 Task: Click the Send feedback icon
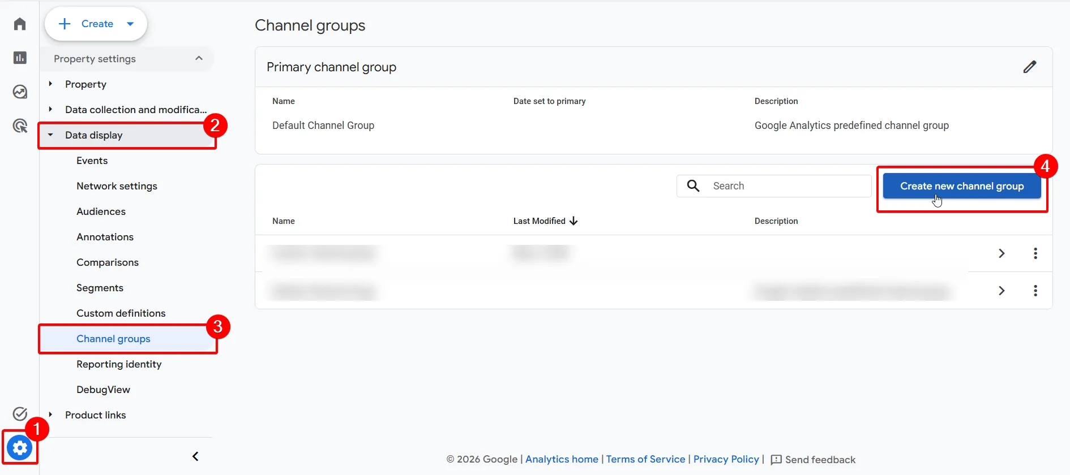coord(777,460)
